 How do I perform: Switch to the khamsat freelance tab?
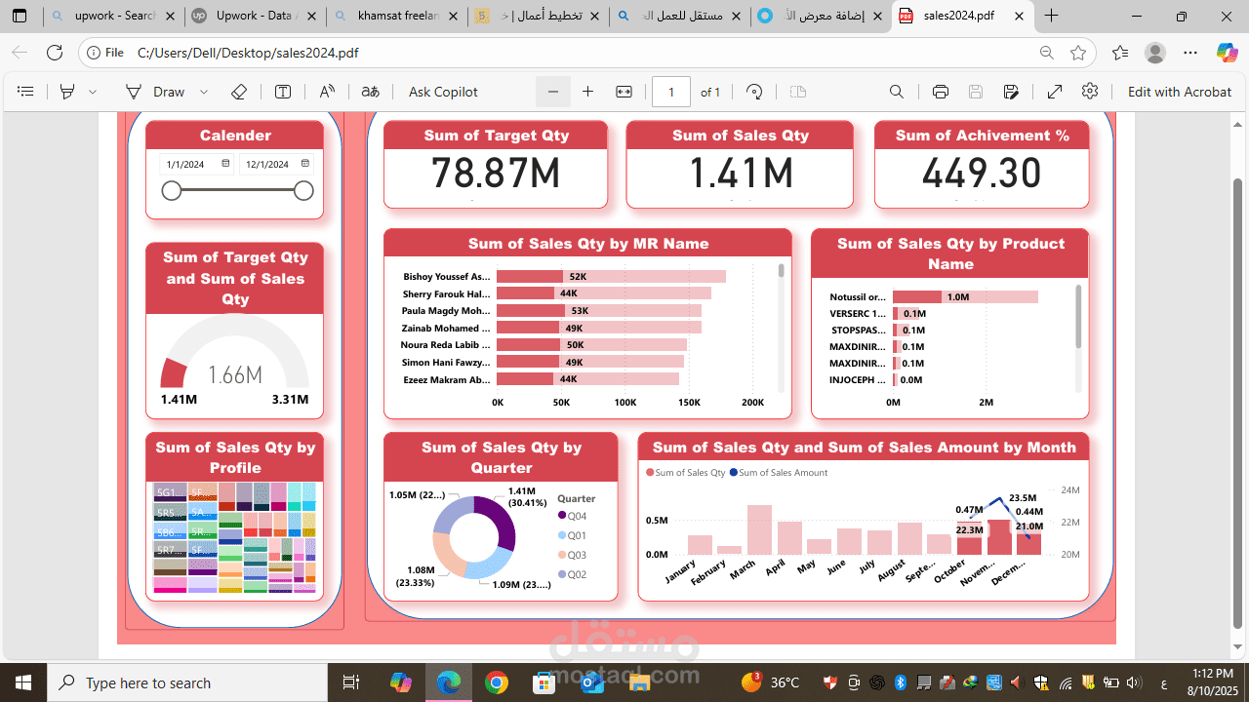click(x=397, y=17)
